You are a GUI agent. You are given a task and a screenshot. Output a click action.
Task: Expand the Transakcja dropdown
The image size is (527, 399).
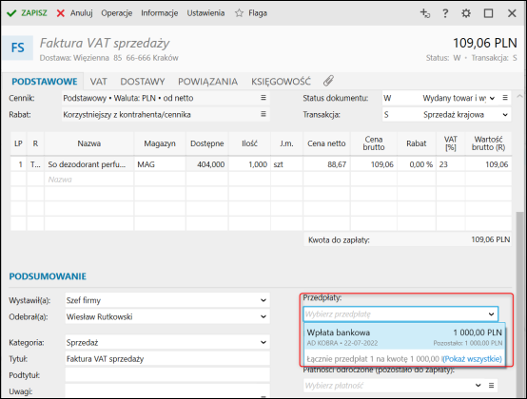coord(505,115)
